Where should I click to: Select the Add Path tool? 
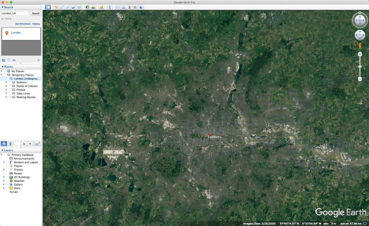(68, 7)
